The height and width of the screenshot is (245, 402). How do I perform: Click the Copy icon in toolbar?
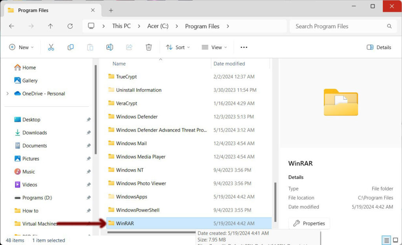click(71, 47)
